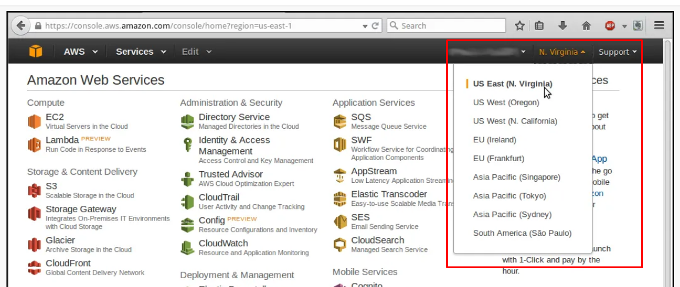
Task: Click the CloudFront service icon
Action: click(34, 268)
